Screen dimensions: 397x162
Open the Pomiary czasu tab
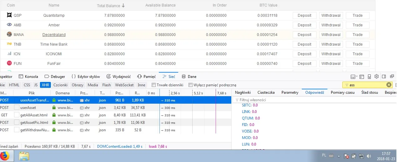[343, 92]
